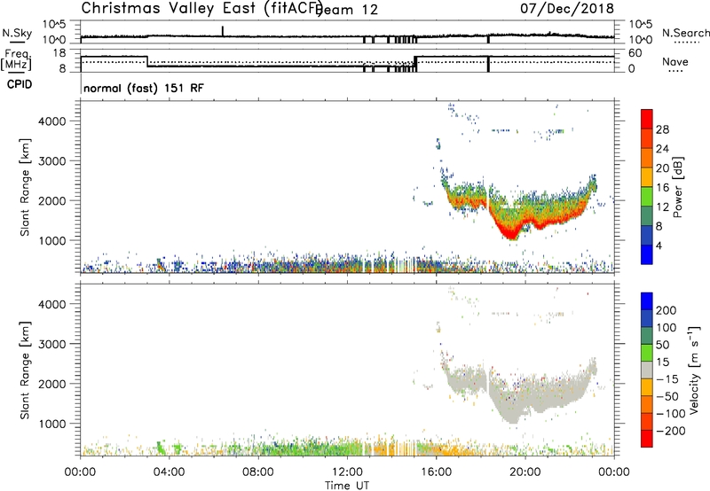
Task: Click the "N.Sky" axis label
Action: pyautogui.click(x=17, y=33)
